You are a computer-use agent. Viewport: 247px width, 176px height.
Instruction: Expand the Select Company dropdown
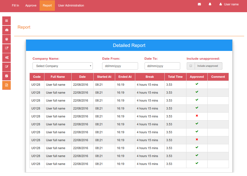(63, 66)
